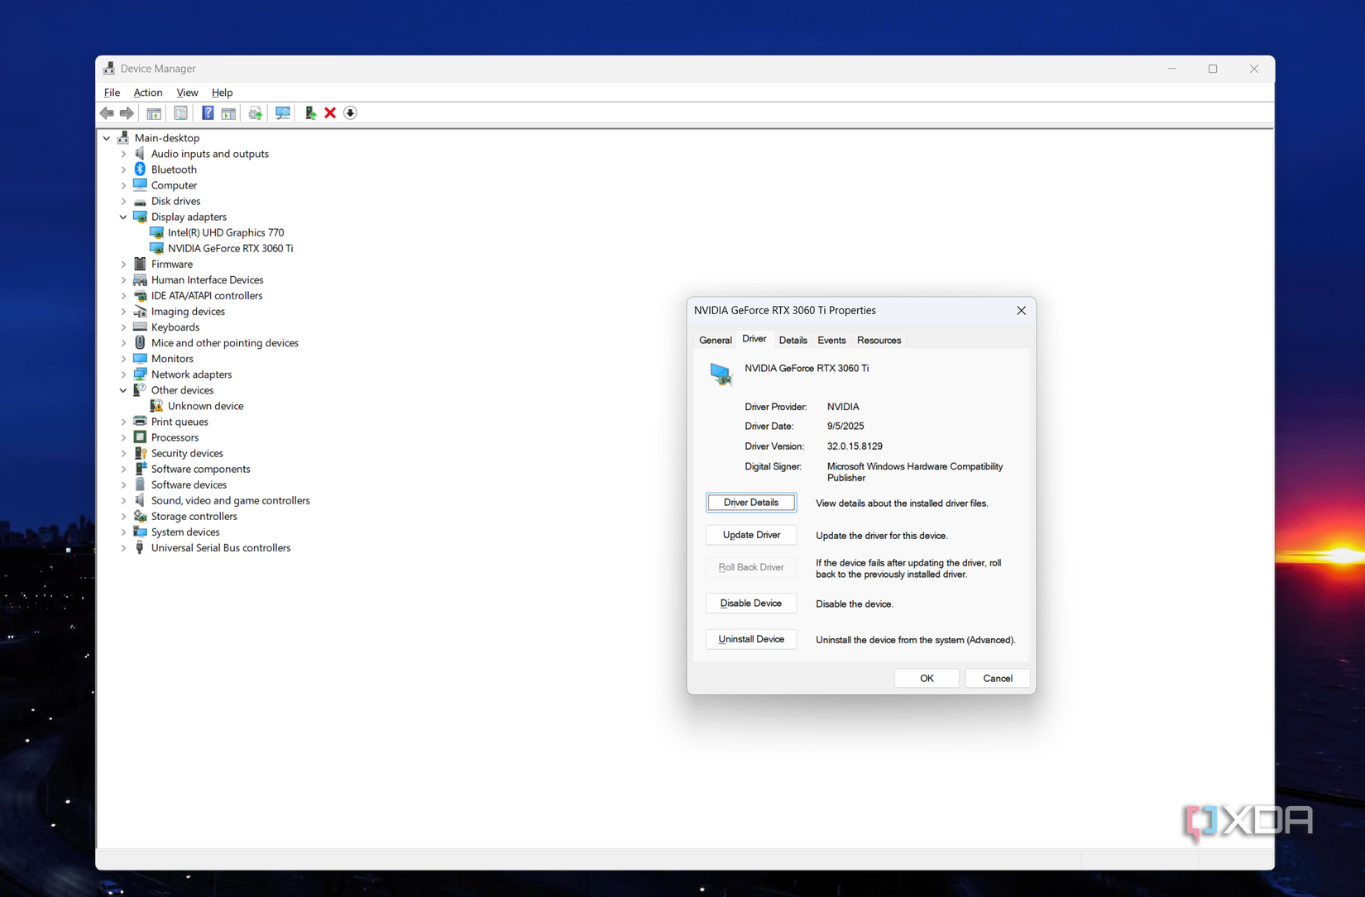Click Show/Hide Action Pane toolbar icon
The image size is (1365, 897).
pos(228,113)
